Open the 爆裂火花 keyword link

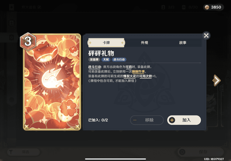(x=129, y=76)
